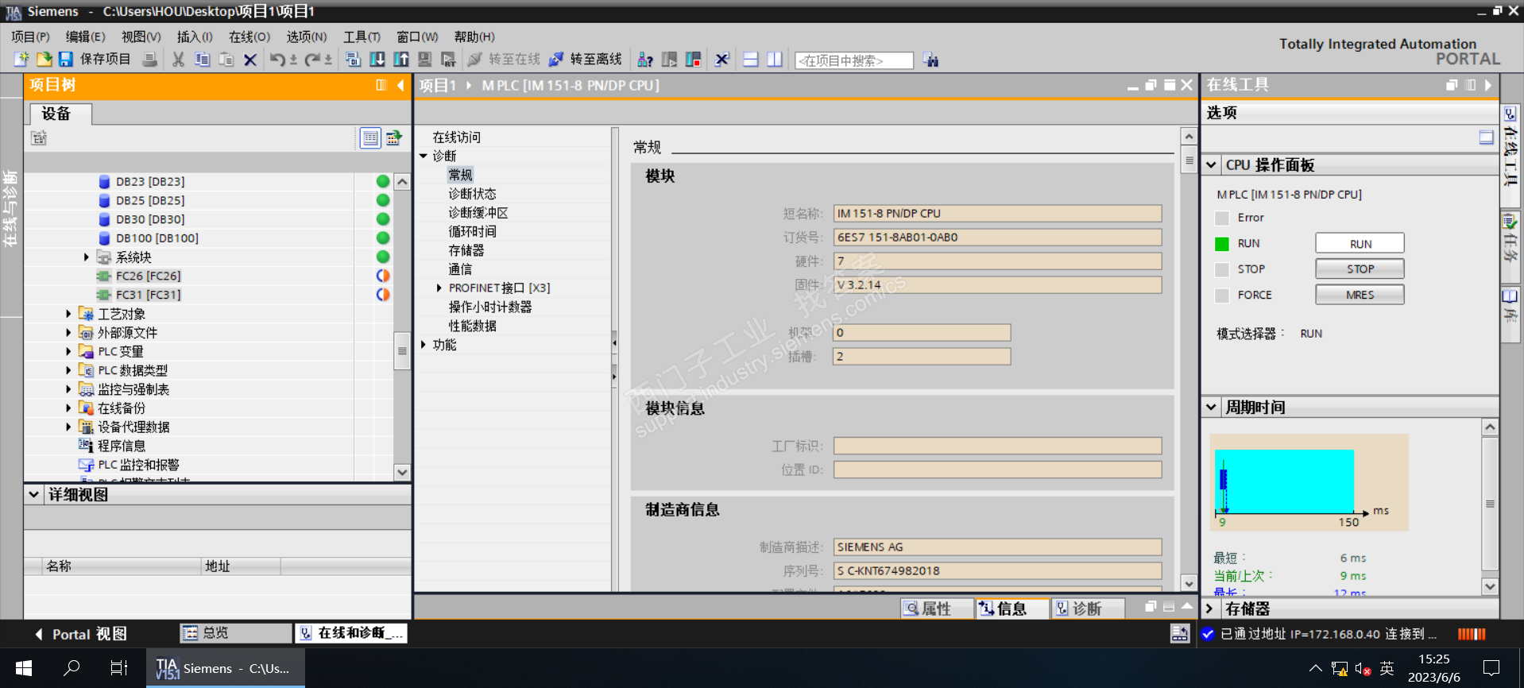Click the STOP button on the CPU panel

(x=1360, y=269)
